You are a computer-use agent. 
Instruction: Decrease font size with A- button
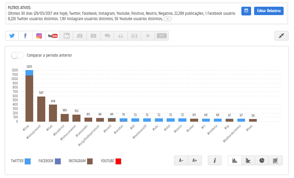tap(181, 160)
